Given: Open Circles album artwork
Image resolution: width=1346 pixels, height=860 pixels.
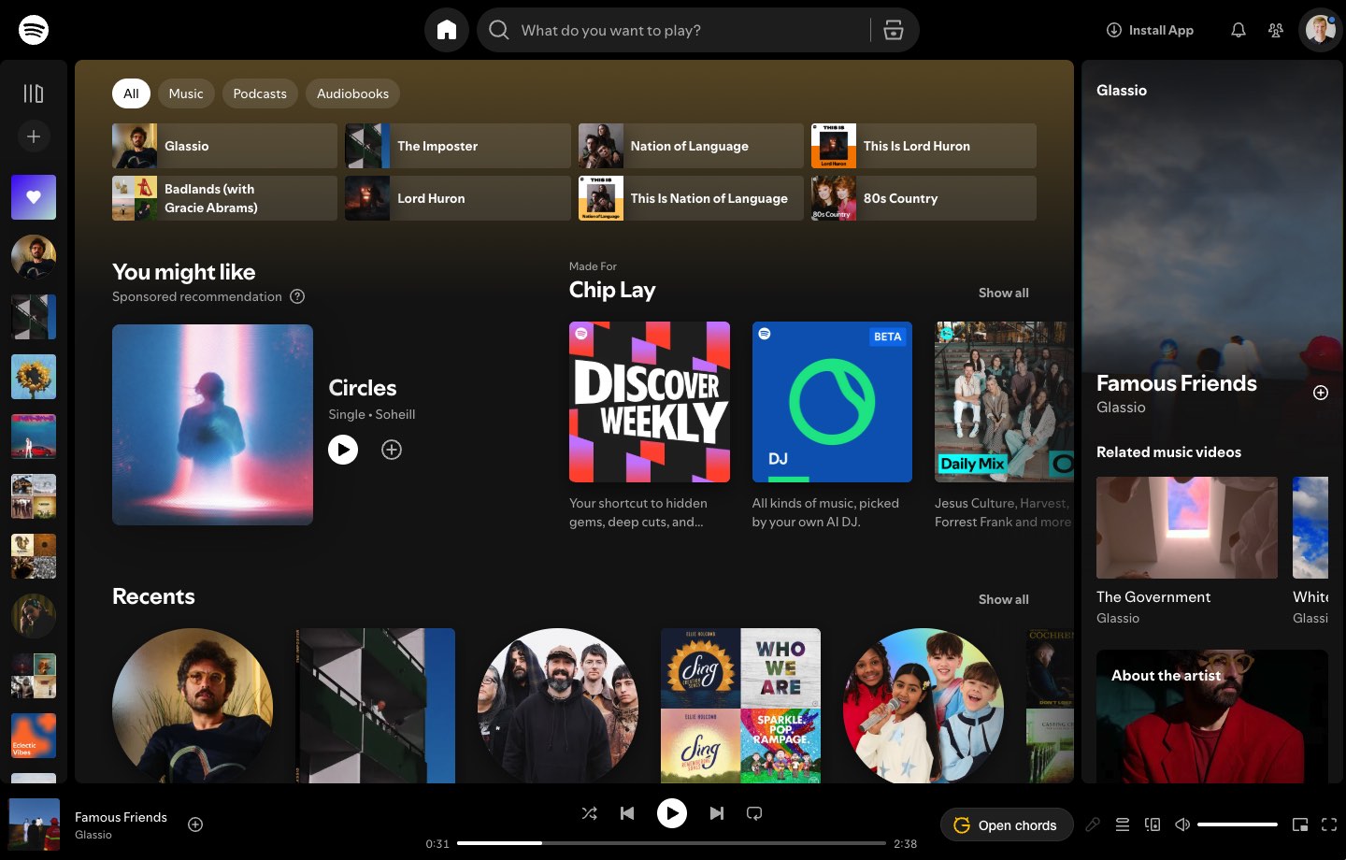Looking at the screenshot, I should pos(212,424).
